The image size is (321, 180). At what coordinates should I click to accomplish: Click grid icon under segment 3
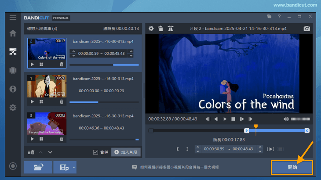coord(41,139)
